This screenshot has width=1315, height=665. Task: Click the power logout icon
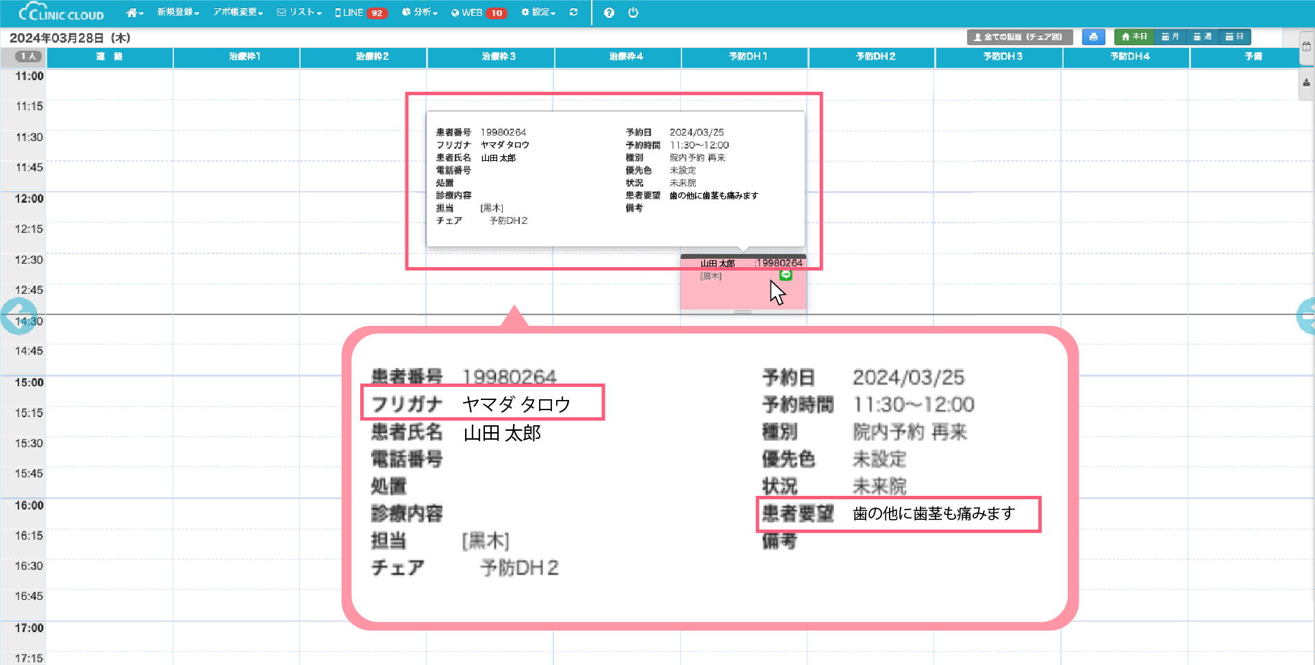click(633, 13)
